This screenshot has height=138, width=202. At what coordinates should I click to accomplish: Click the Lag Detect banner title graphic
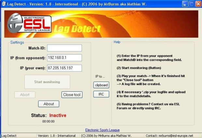77,29
